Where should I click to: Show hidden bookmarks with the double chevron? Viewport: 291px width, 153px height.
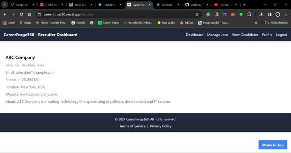coord(256,23)
